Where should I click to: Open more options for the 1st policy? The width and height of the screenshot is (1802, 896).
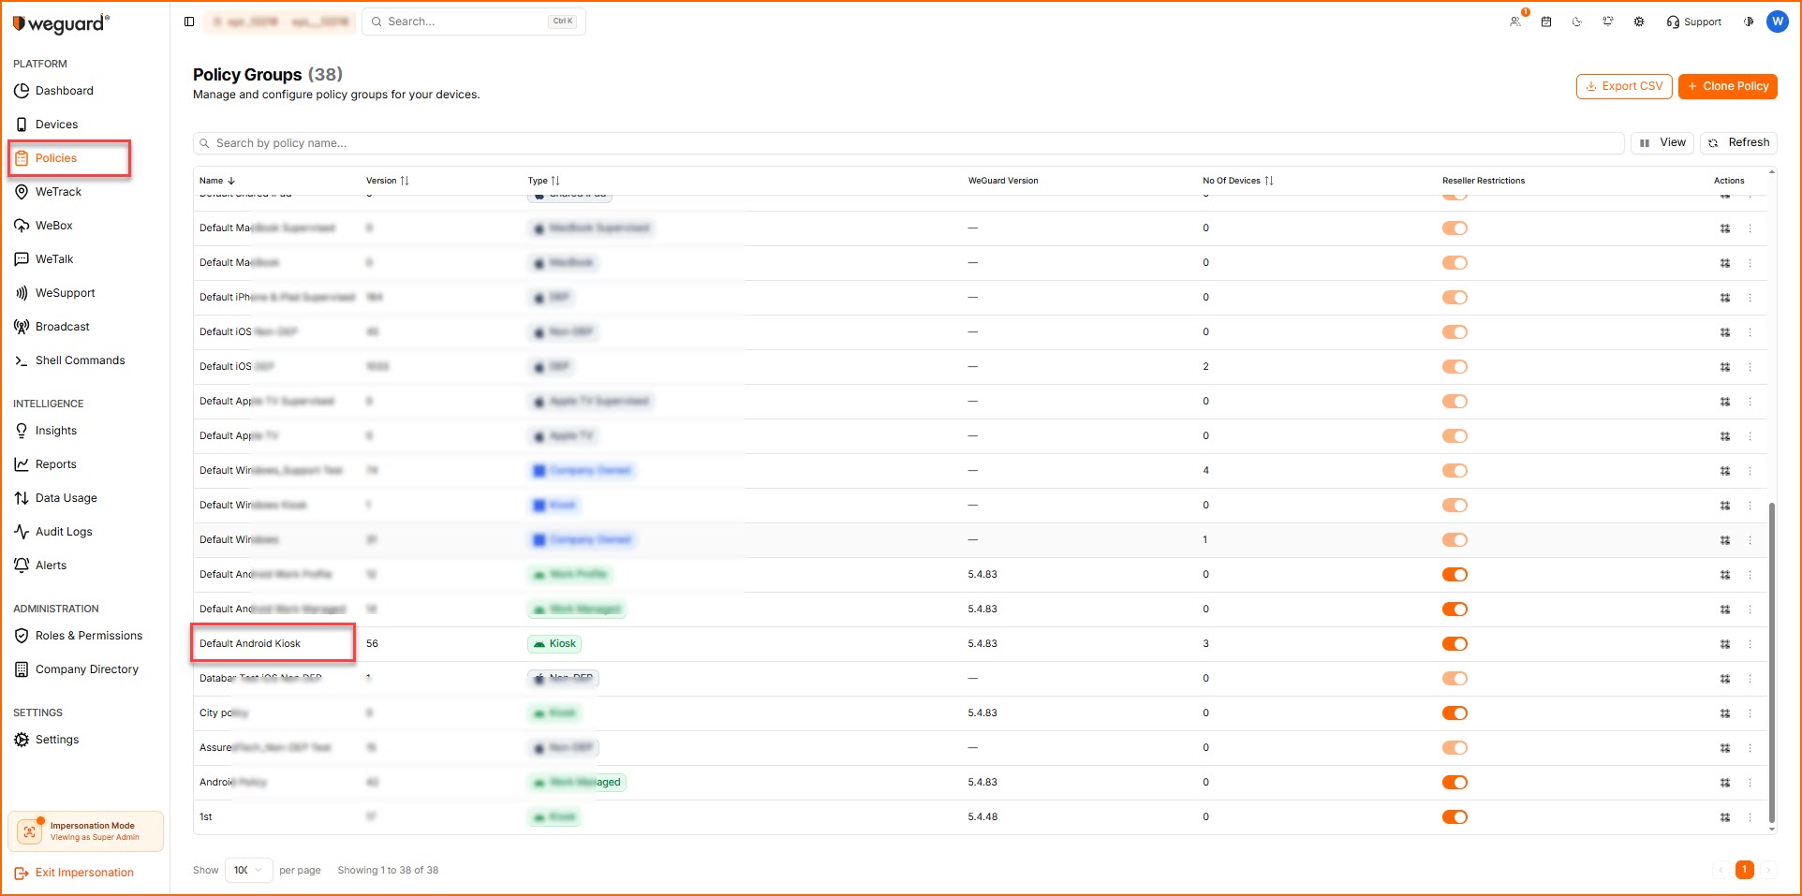point(1750,817)
